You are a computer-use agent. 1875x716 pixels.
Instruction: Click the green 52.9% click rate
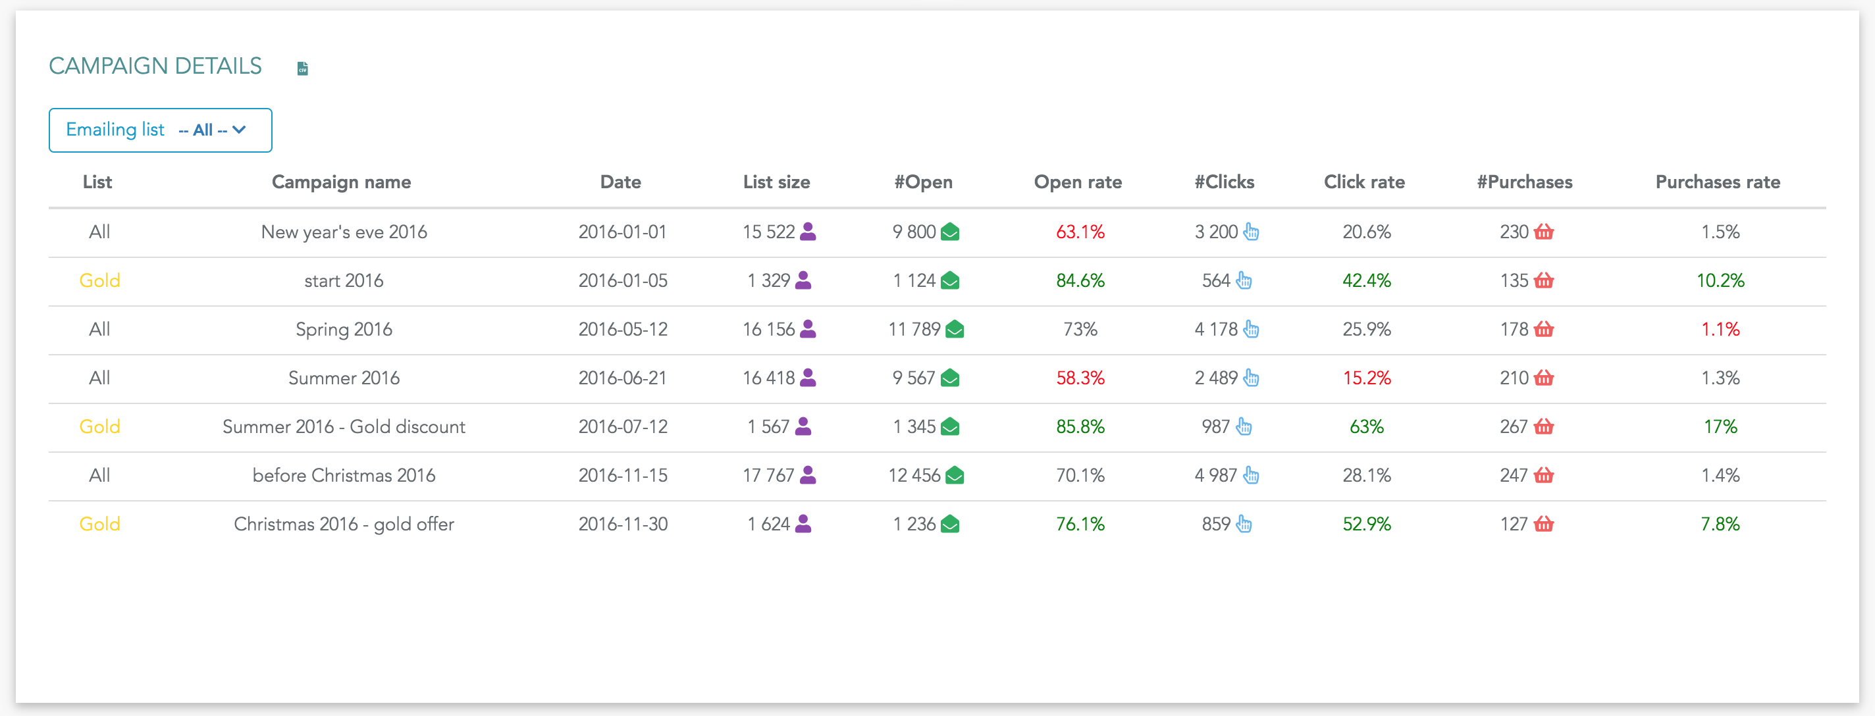(x=1366, y=524)
